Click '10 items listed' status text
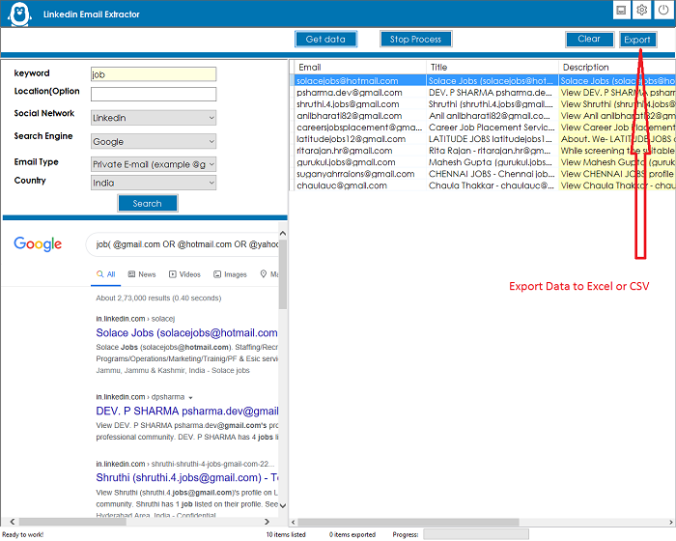Image resolution: width=676 pixels, height=541 pixels. 286,535
